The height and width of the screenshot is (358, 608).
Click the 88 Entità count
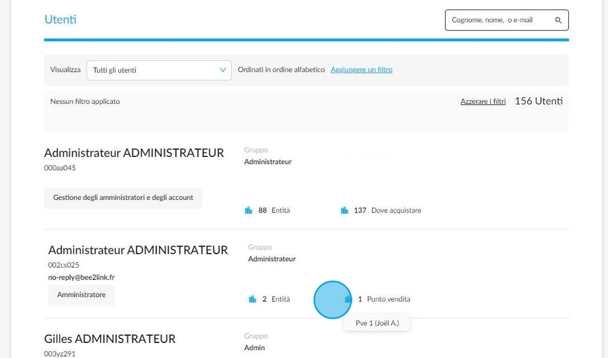tap(274, 210)
